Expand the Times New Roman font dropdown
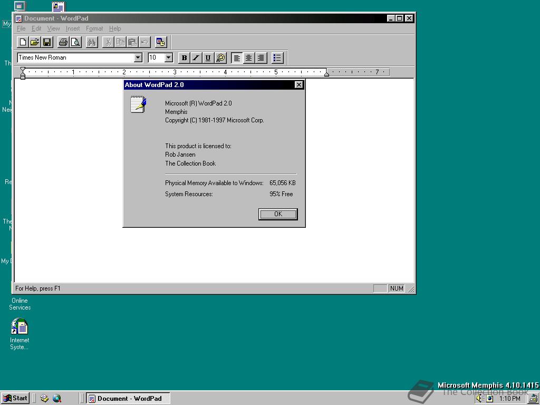 tap(138, 57)
